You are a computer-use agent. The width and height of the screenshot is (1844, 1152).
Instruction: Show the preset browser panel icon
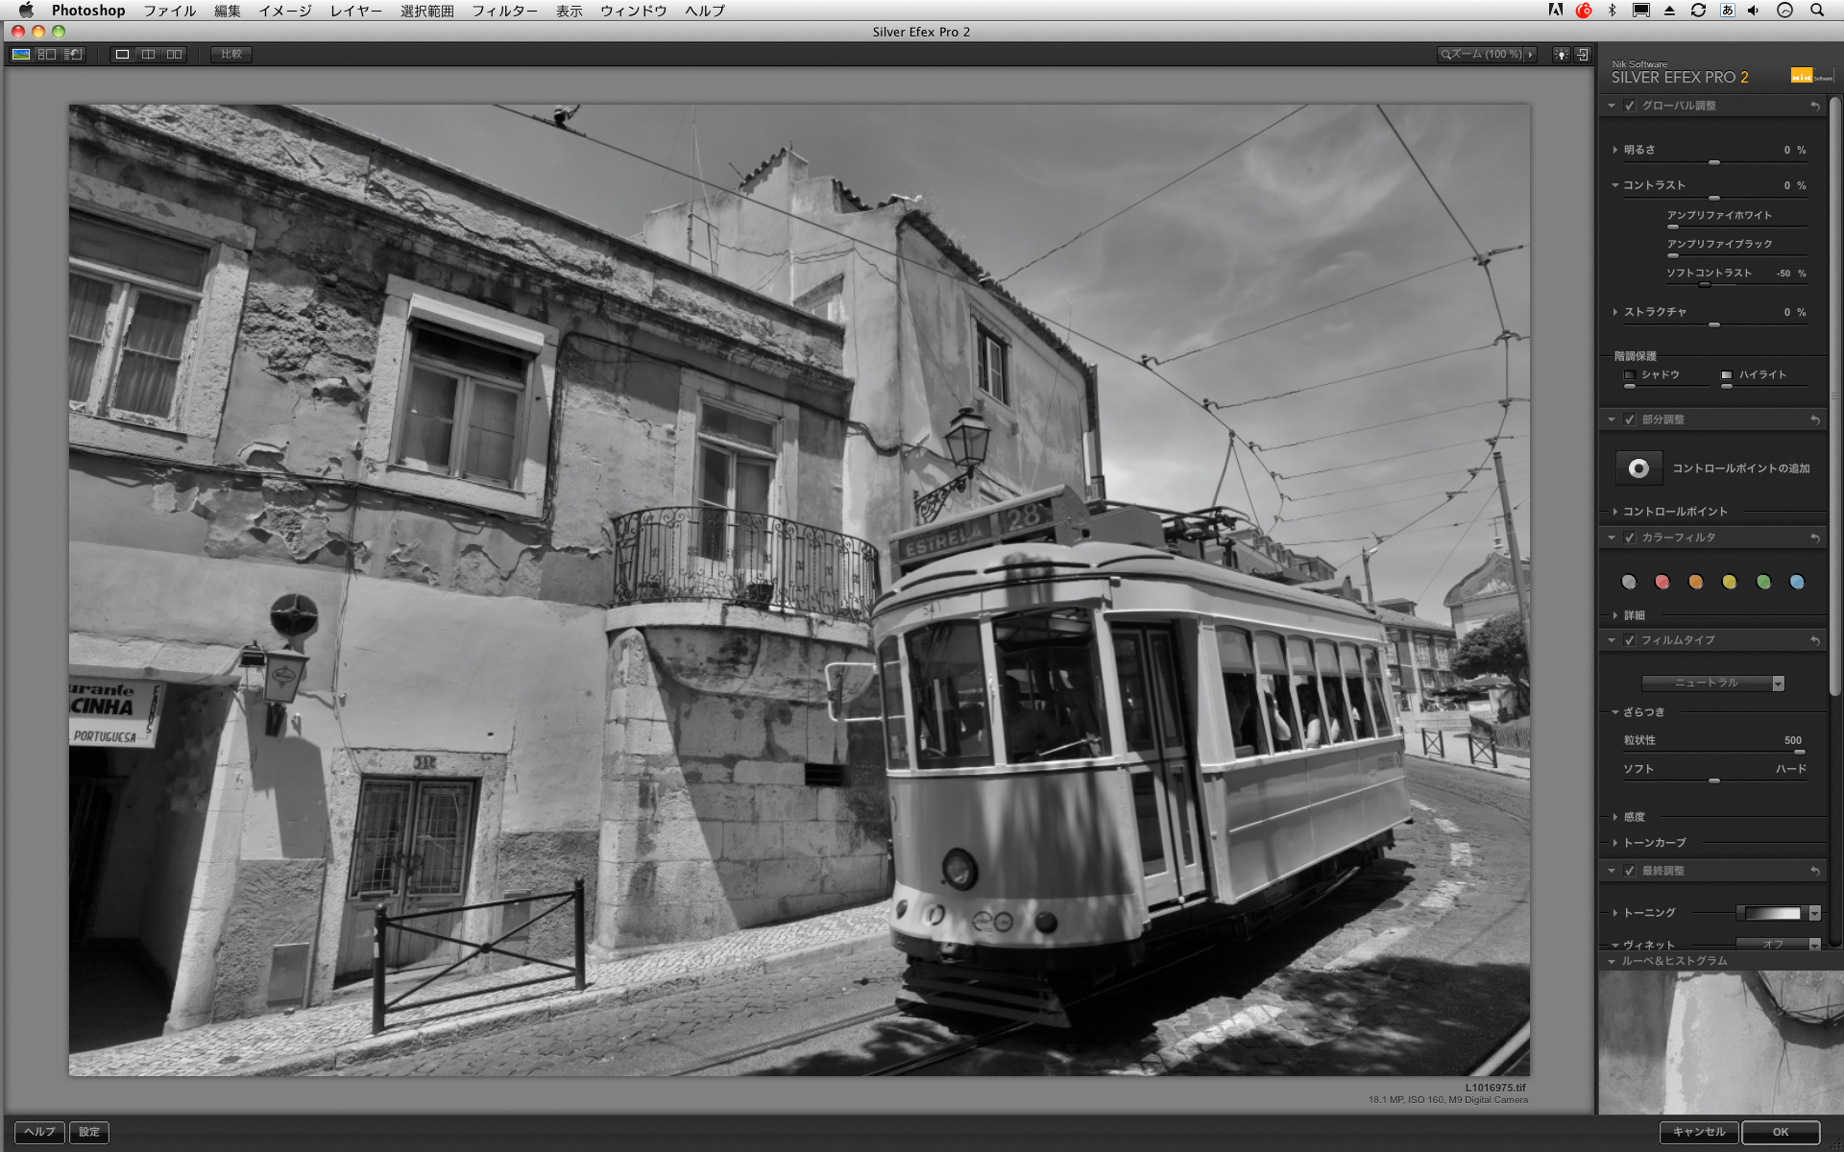tap(46, 55)
